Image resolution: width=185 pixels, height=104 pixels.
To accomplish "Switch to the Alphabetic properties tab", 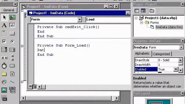I will [x=142, y=53].
